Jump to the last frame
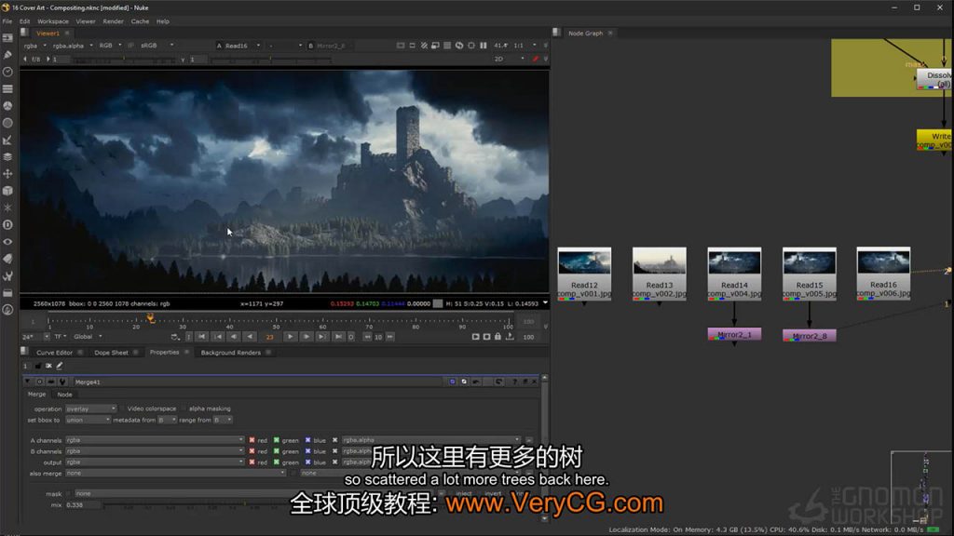The width and height of the screenshot is (954, 536). click(338, 337)
